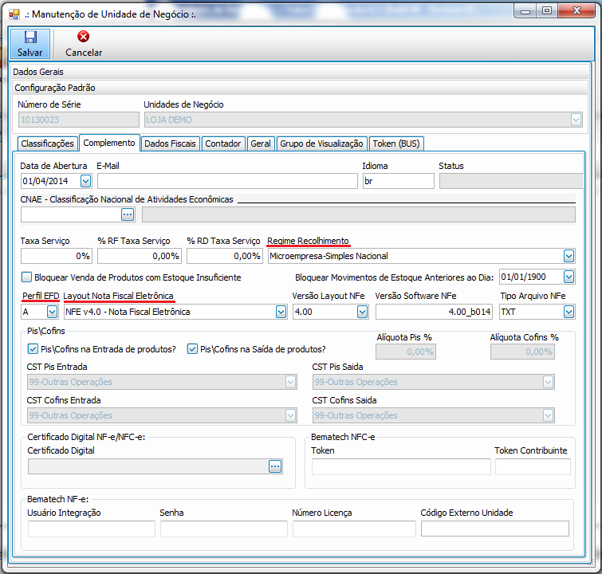
Task: Click the Versão Software NFe field
Action: click(434, 312)
